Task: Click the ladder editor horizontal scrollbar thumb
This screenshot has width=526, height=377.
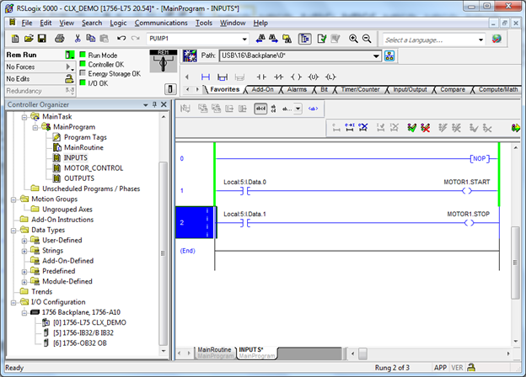Action: (x=362, y=353)
